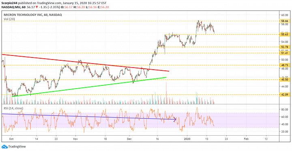
Task: Select the red descending trendline
Action: click(86, 63)
